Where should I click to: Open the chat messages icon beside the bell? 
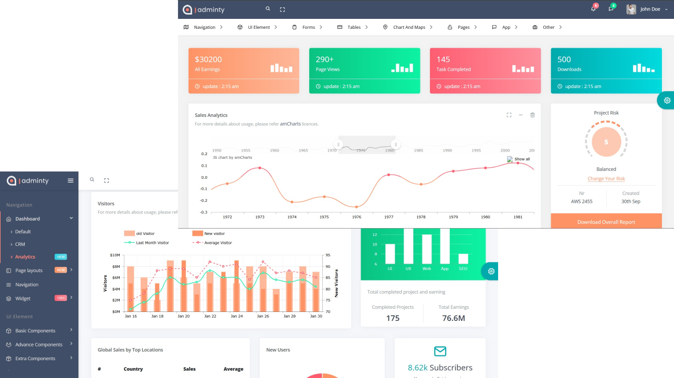click(x=611, y=9)
